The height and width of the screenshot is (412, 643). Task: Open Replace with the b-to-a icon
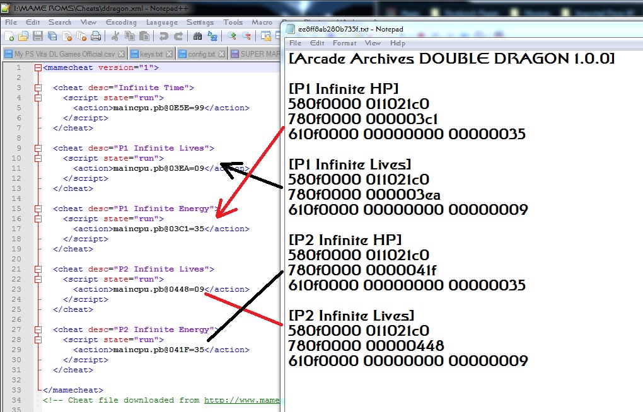(212, 37)
